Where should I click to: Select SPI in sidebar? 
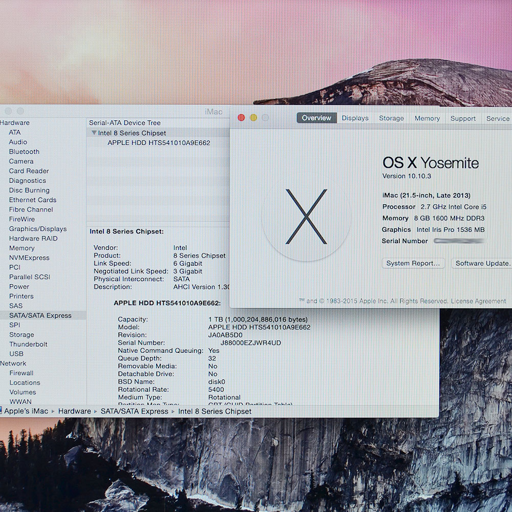coord(15,325)
